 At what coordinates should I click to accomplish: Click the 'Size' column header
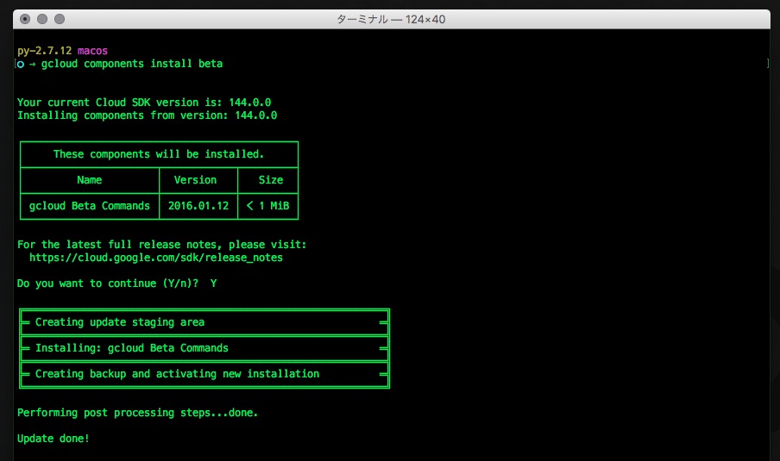click(x=271, y=180)
